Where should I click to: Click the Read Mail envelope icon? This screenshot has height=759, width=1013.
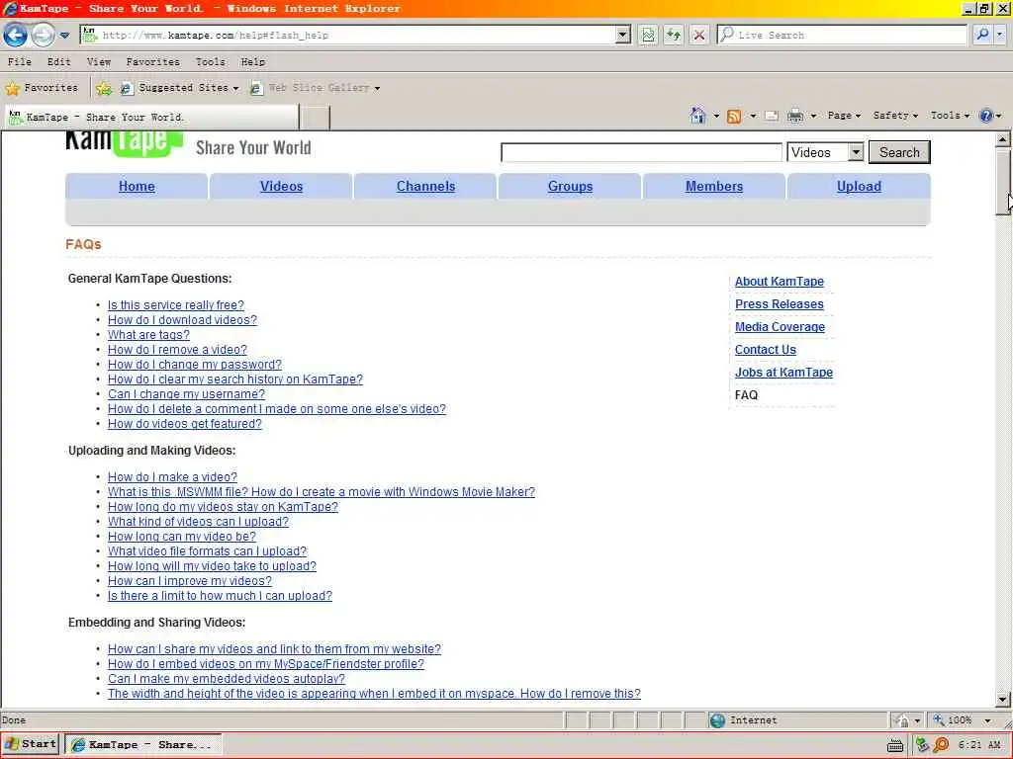coord(772,117)
